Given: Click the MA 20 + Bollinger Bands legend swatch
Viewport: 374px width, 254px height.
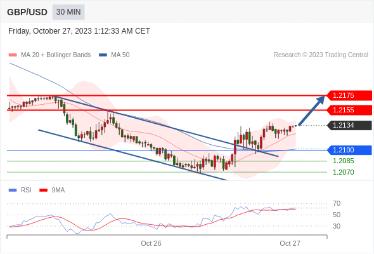Looking at the screenshot, I should 13,55.
